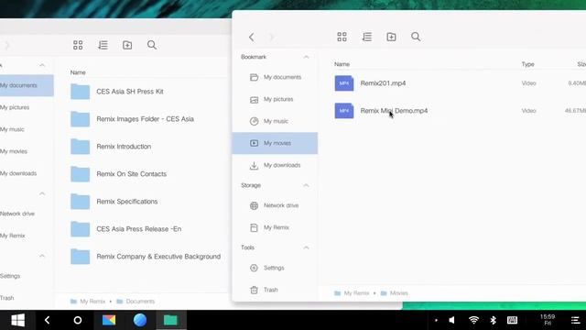Open Network drive in Movies window sidebar

point(275,205)
